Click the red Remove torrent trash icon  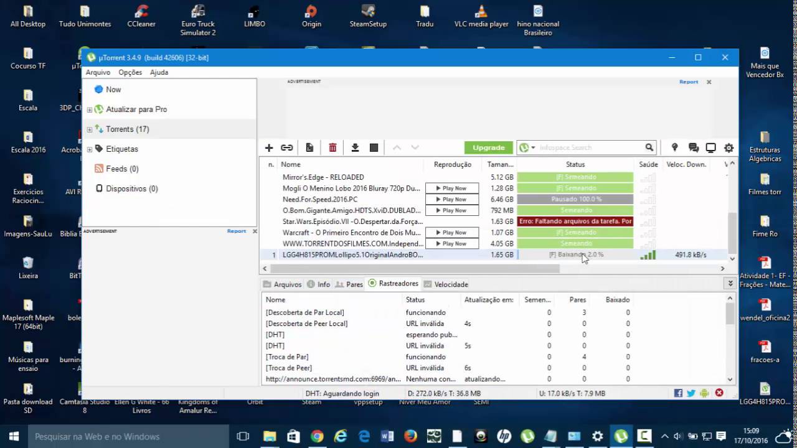point(332,147)
